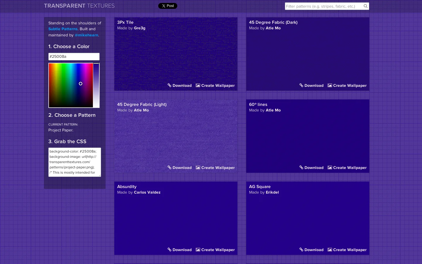The width and height of the screenshot is (422, 264).
Task: Create Wallpaper from 60° lines pattern
Action: coord(347,168)
